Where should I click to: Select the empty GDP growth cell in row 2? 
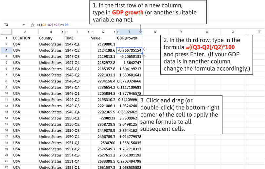[x=129, y=44]
